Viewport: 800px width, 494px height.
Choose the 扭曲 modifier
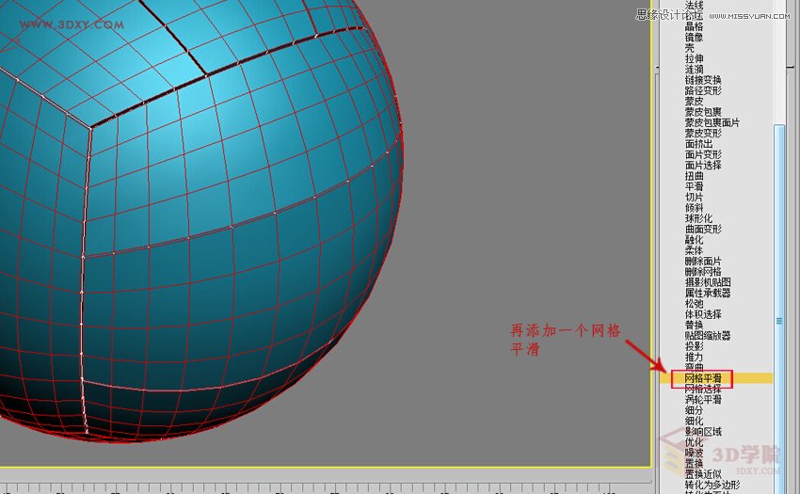click(694, 176)
